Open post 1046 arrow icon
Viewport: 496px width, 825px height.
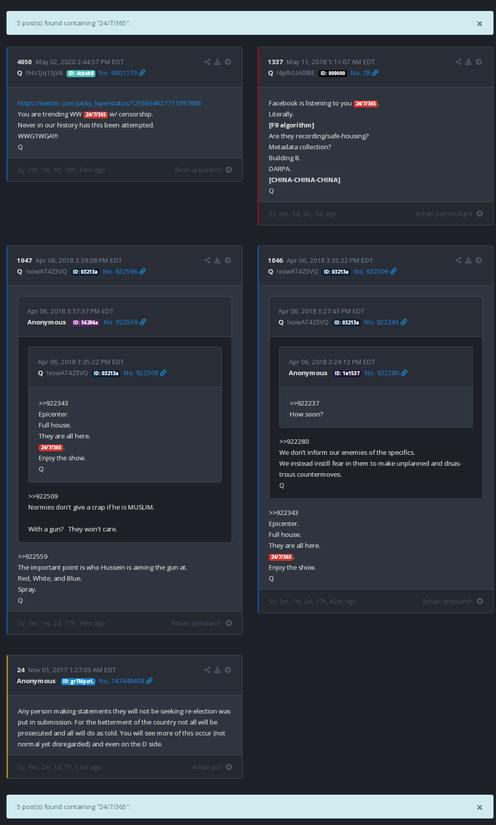479,260
